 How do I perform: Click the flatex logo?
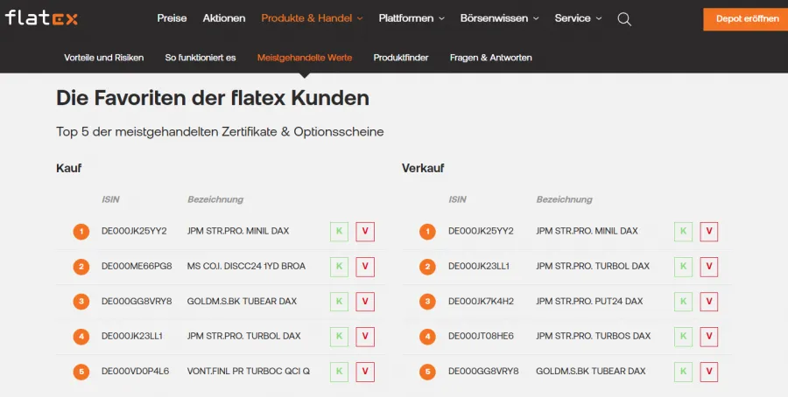click(41, 18)
